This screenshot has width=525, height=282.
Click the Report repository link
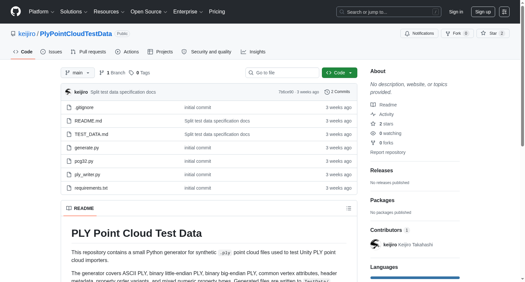pyautogui.click(x=388, y=152)
